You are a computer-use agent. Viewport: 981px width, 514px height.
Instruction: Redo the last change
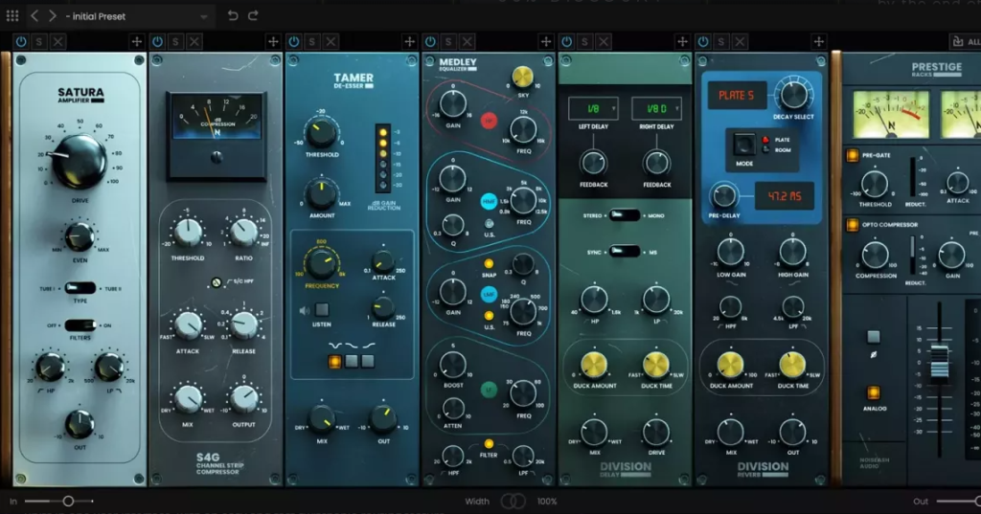253,15
